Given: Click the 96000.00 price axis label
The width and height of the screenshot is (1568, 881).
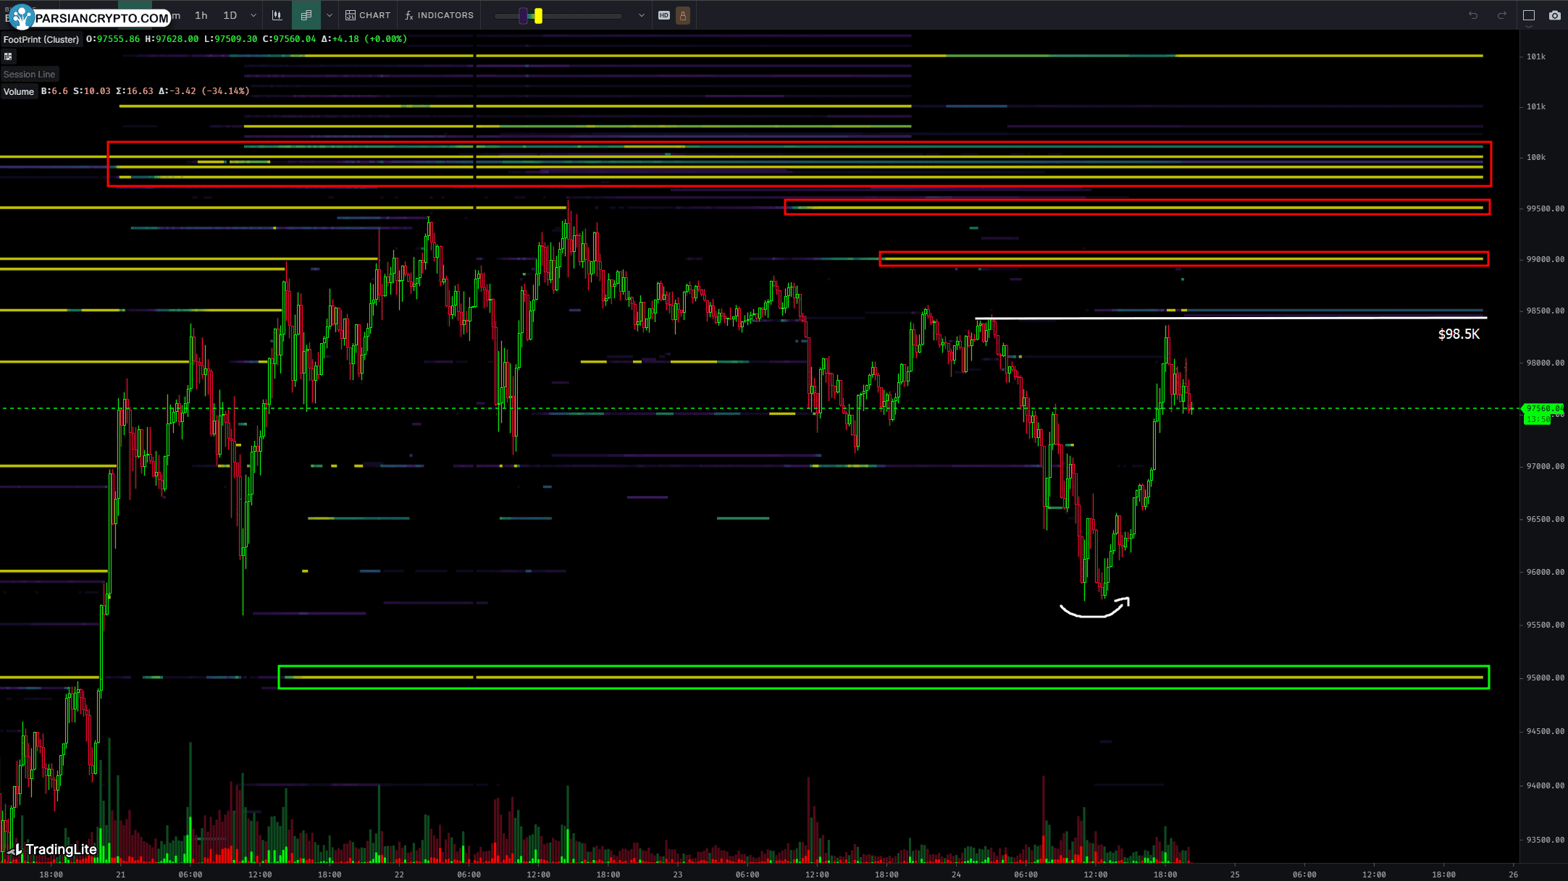Looking at the screenshot, I should point(1545,572).
